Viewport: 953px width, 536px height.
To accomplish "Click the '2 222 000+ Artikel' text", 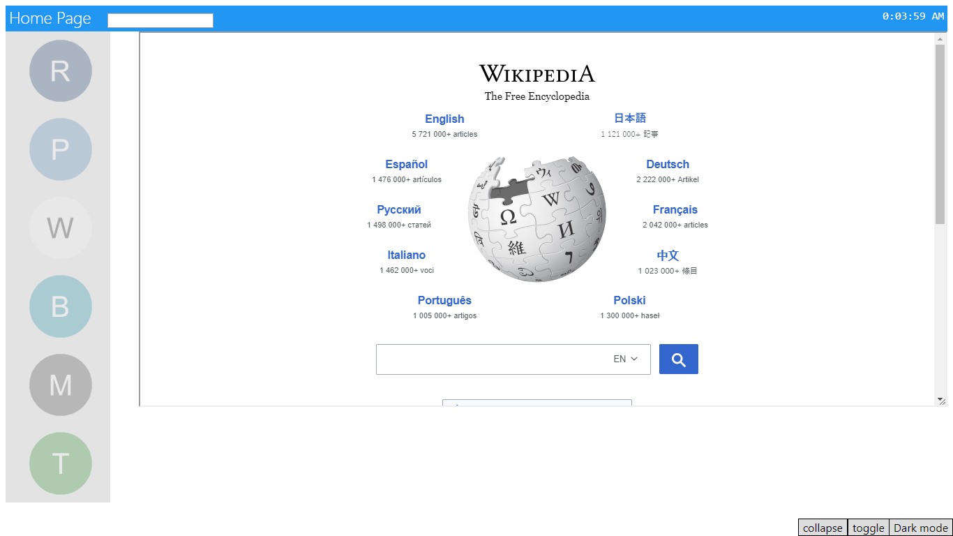I will click(x=668, y=179).
